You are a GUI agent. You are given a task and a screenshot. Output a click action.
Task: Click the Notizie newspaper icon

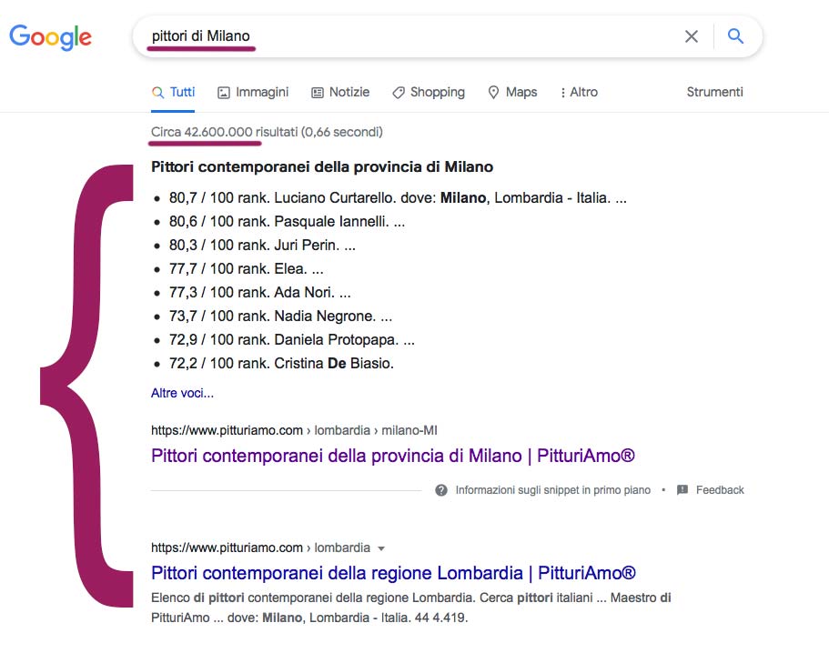pyautogui.click(x=318, y=93)
